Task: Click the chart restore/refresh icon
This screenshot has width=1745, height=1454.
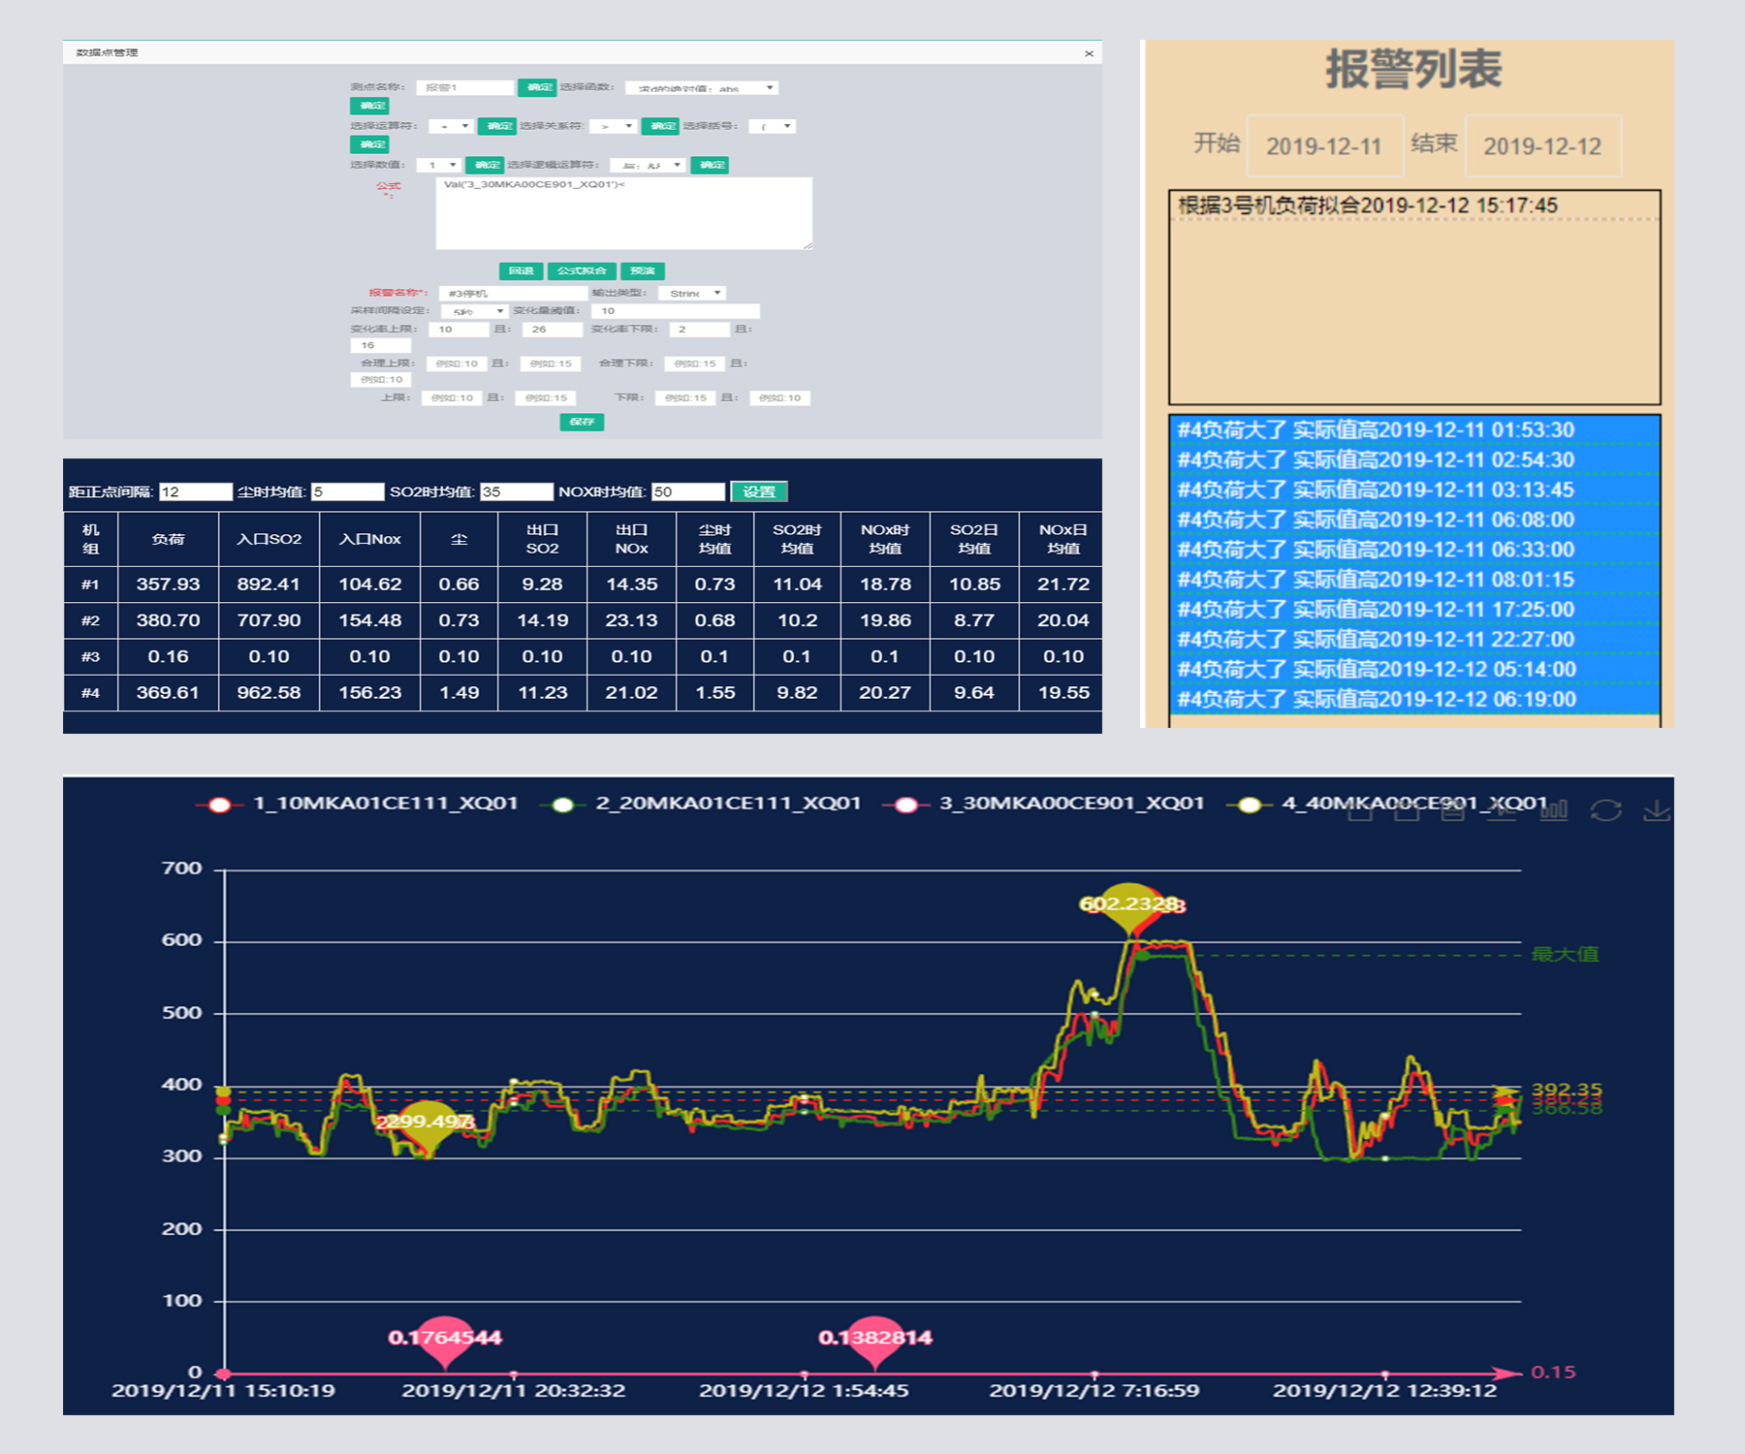Action: [1606, 809]
